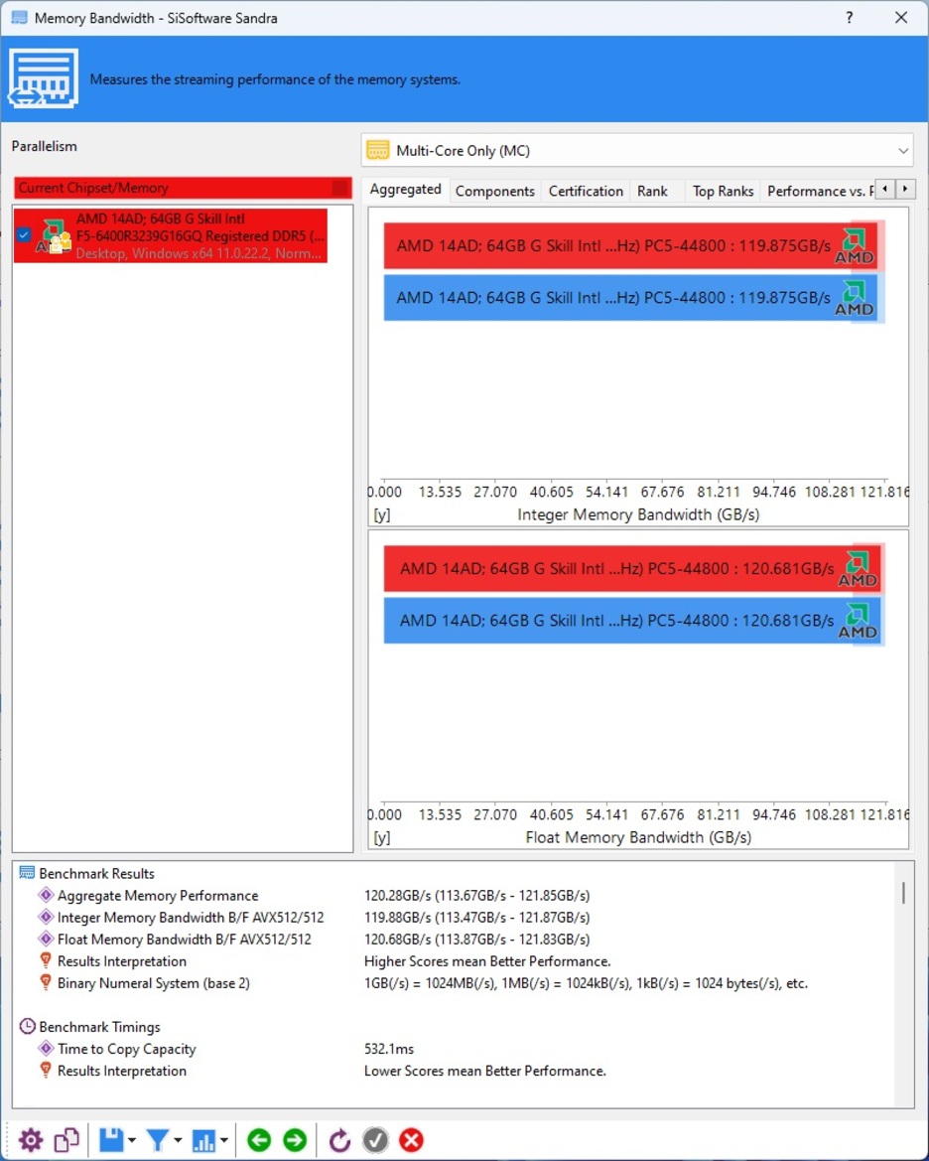Screen dimensions: 929x1161
Task: Toggle the AMD 14AD memory checkbox
Action: 24,235
